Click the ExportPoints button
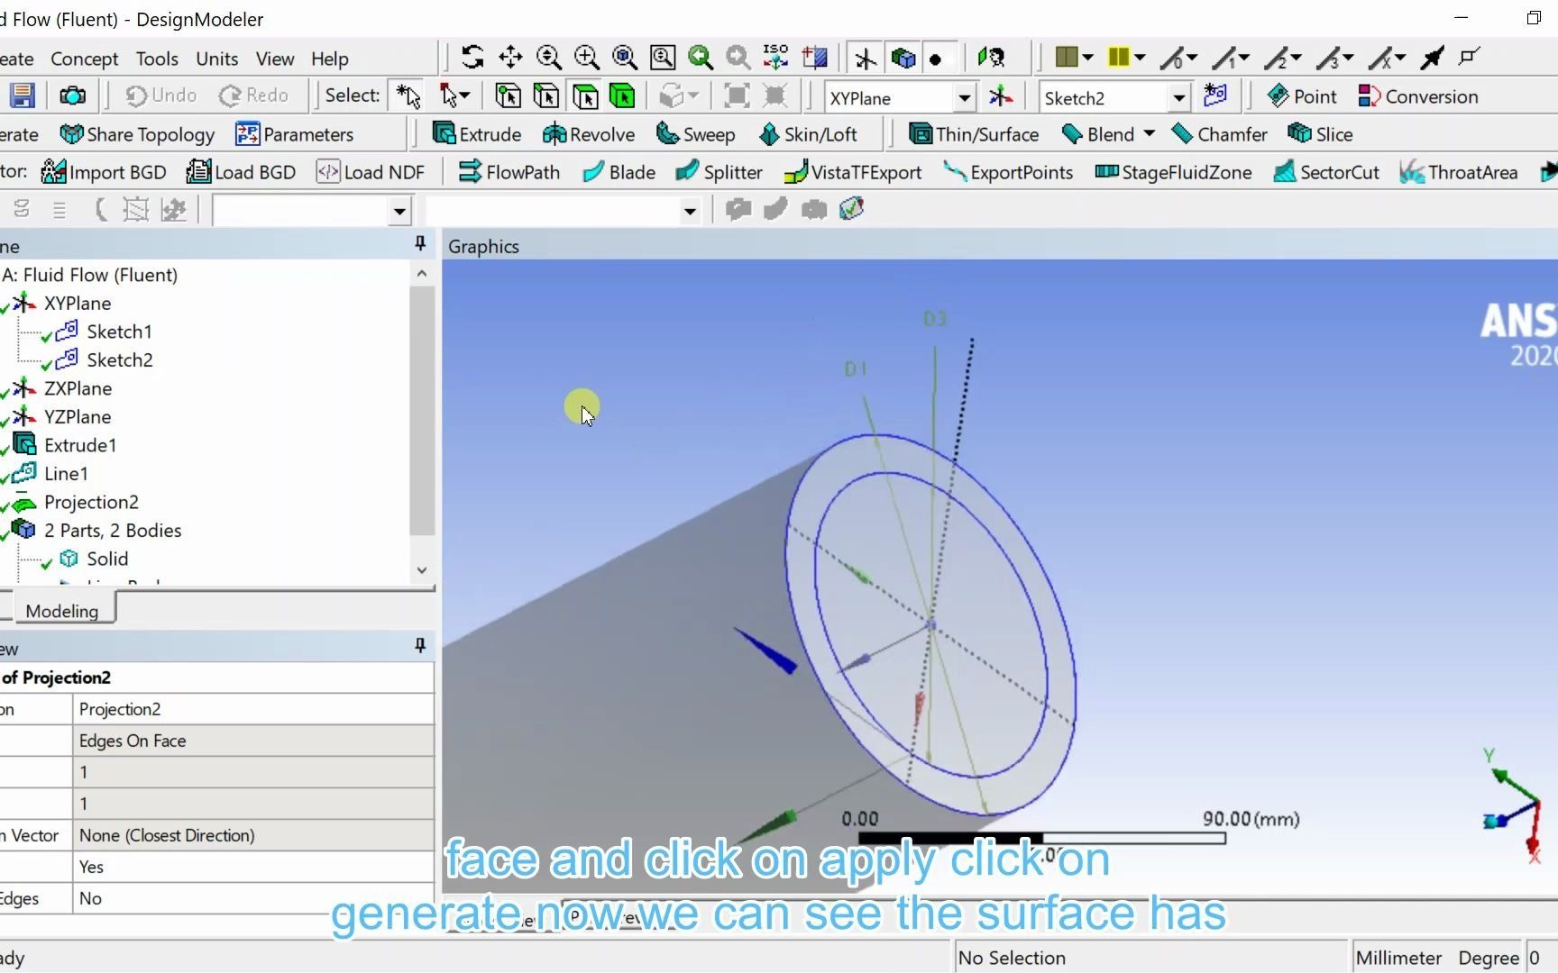 tap(1008, 172)
